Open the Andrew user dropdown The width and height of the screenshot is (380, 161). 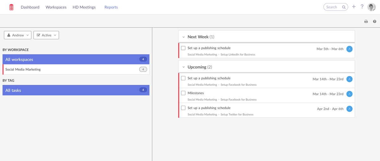18,35
